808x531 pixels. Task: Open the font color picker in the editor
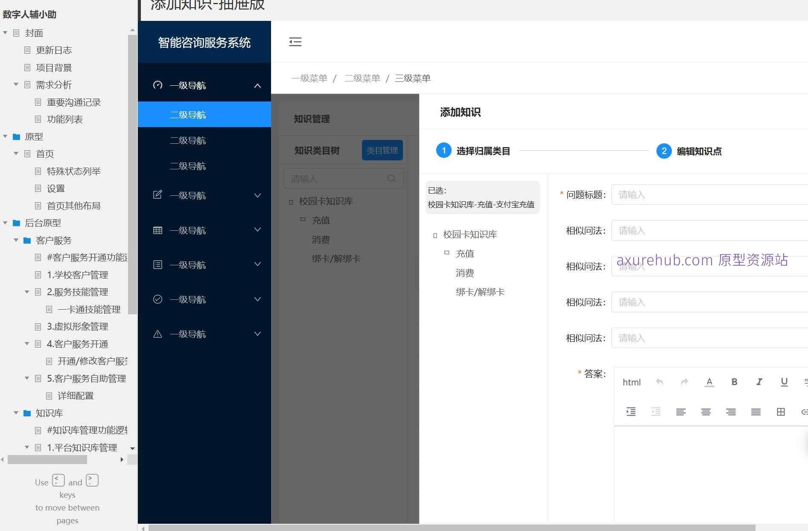[709, 382]
